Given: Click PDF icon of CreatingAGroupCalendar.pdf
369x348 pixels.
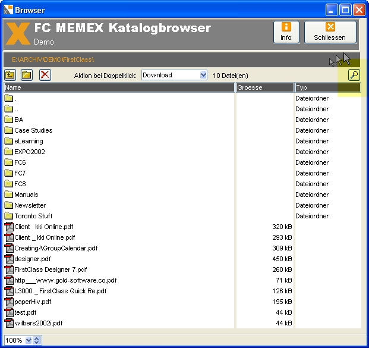Looking at the screenshot, I should click(x=9, y=248).
